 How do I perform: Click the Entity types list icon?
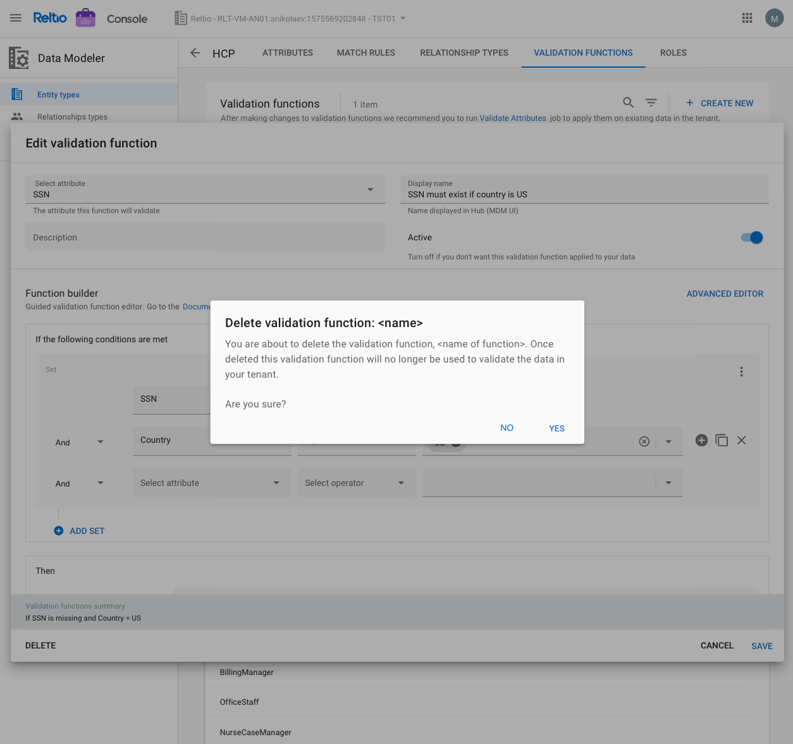(x=17, y=94)
